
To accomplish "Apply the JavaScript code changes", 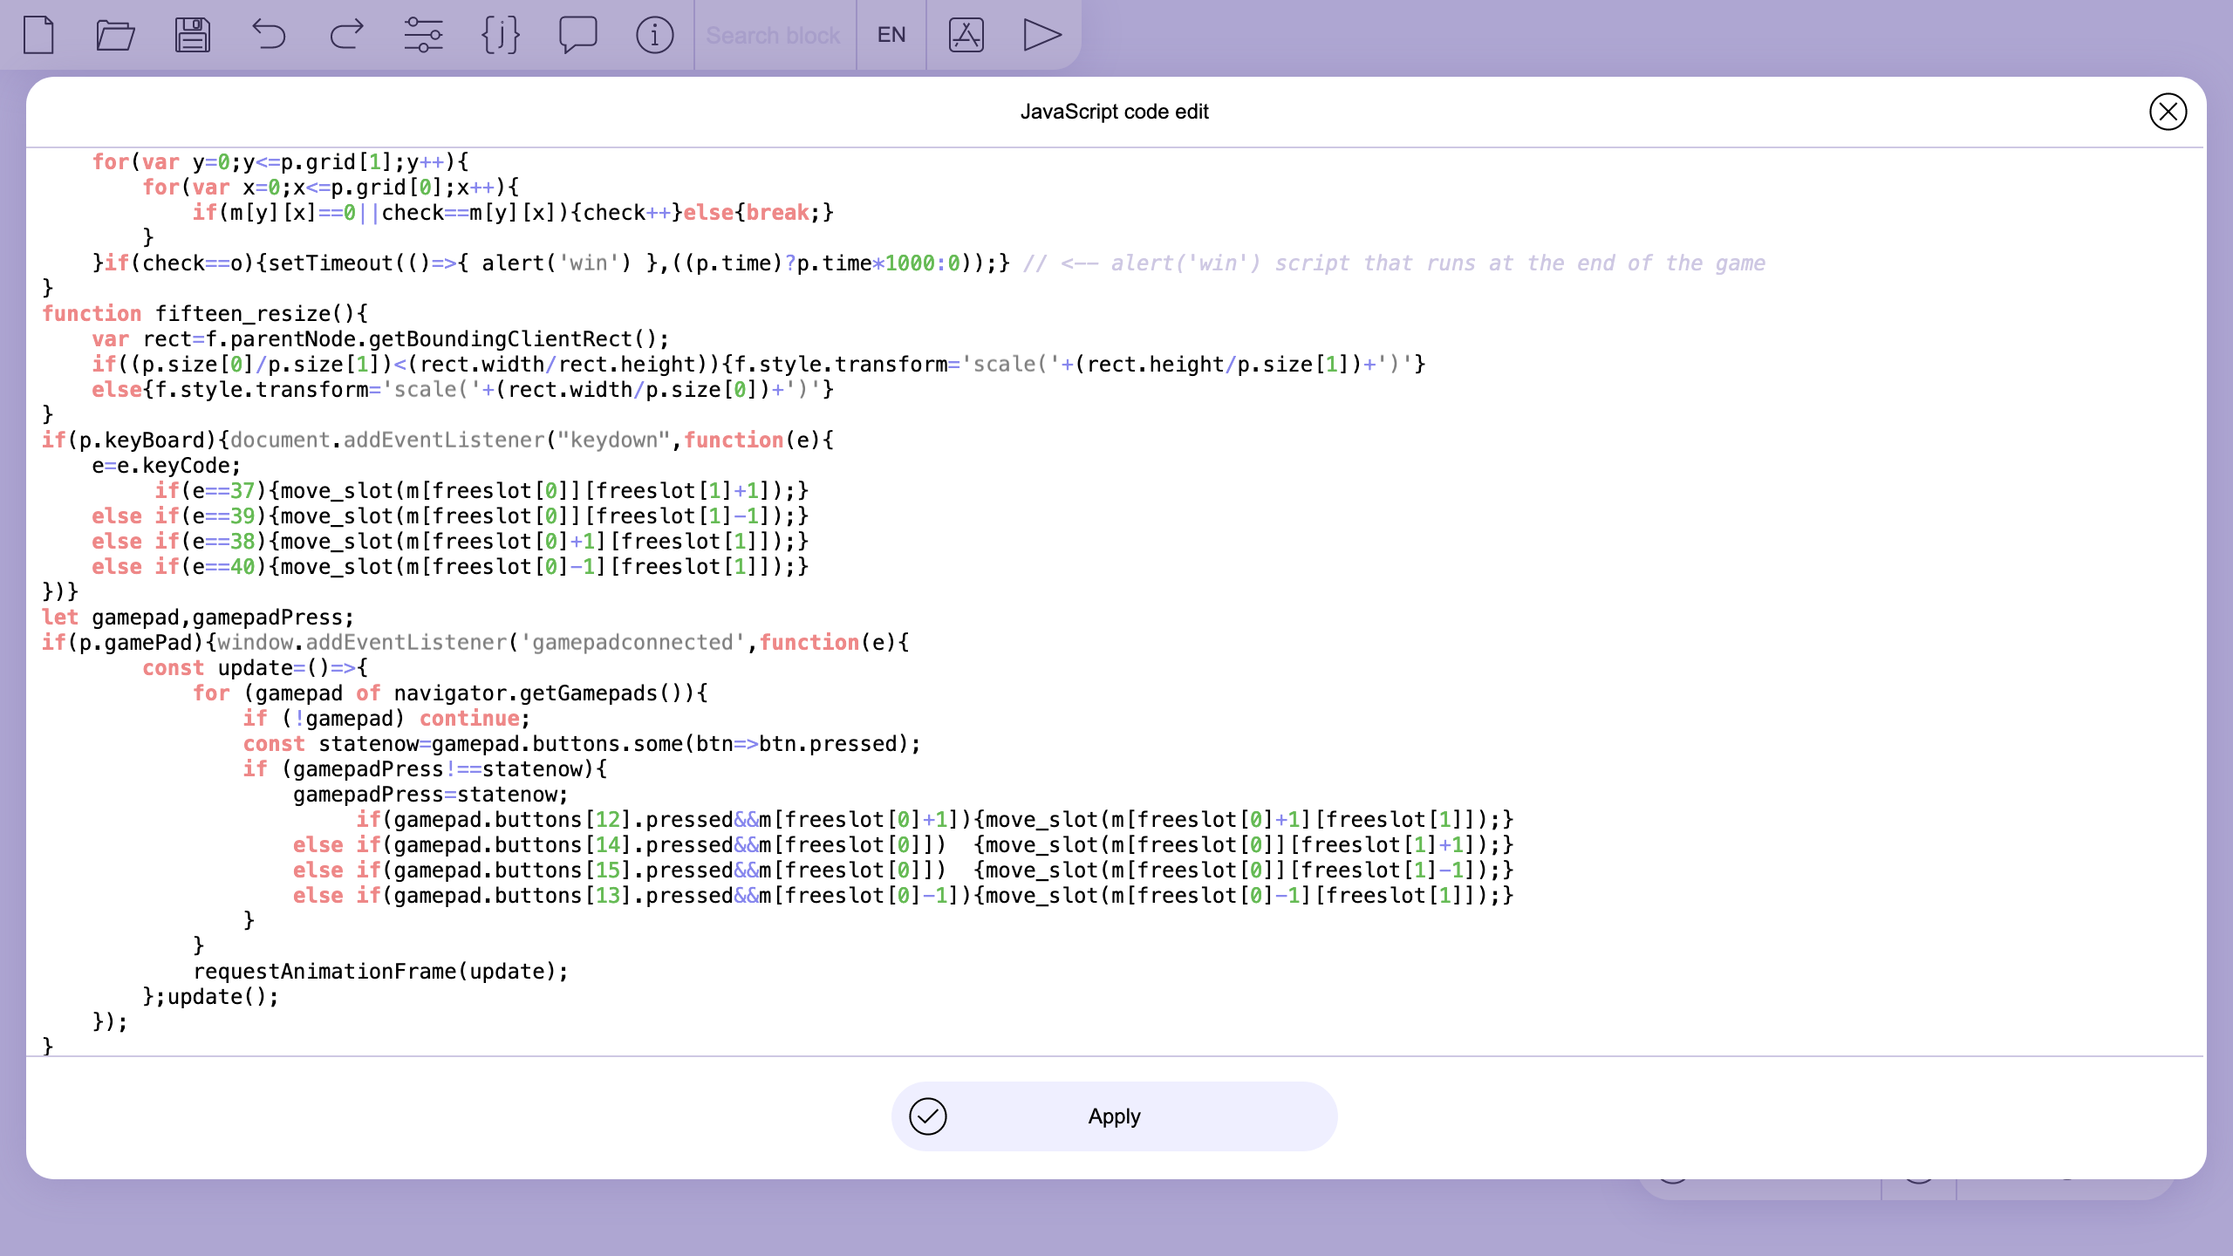I will 1114,1116.
